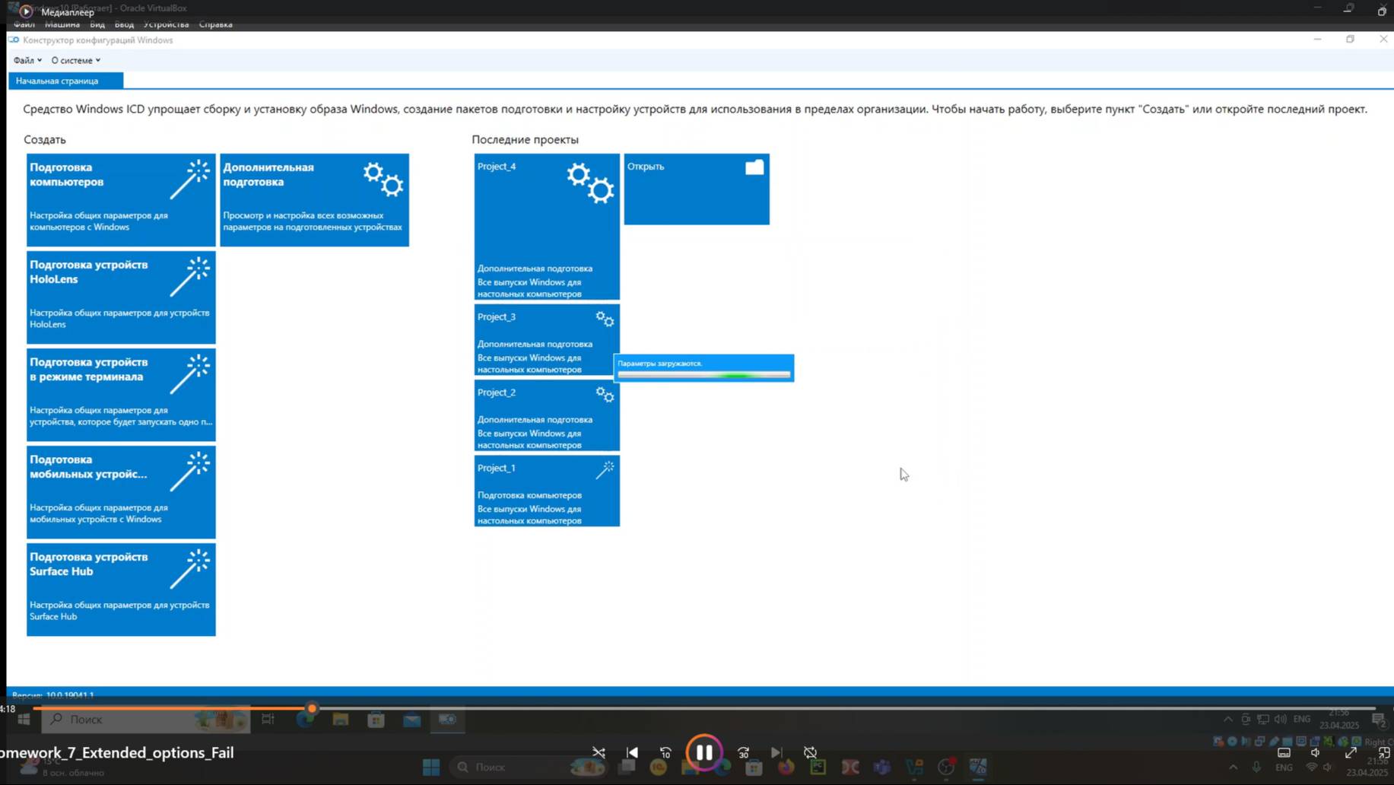This screenshot has width=1394, height=785.
Task: Open media player subtitles options icon
Action: [x=1284, y=752]
